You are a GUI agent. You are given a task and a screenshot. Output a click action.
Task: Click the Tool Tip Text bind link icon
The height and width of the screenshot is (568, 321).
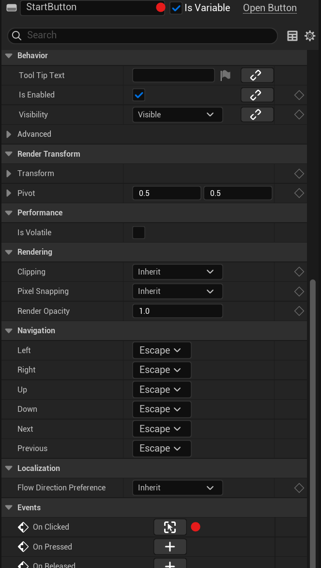tap(257, 75)
